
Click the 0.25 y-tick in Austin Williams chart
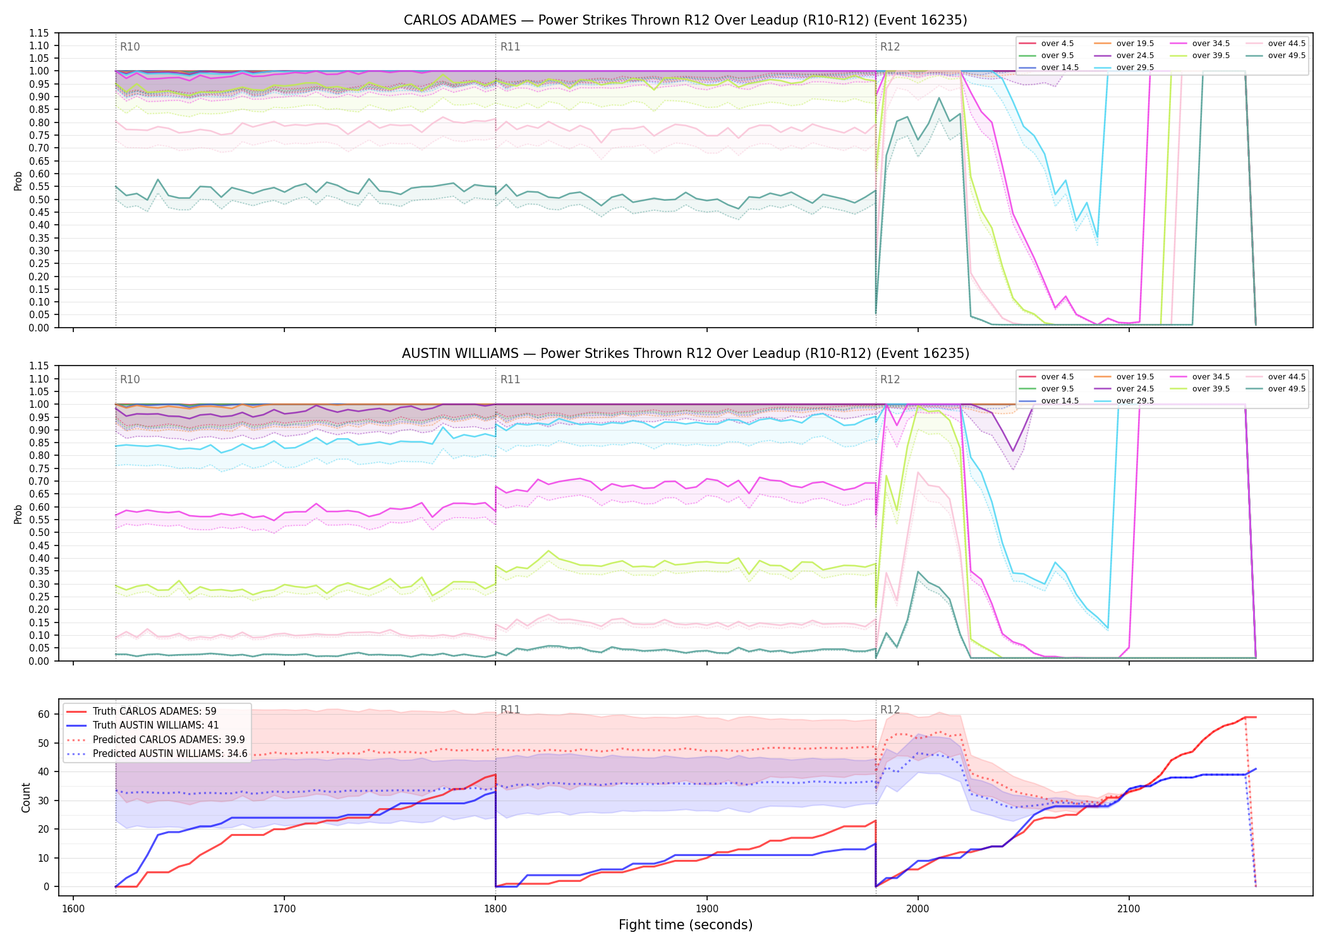39,597
